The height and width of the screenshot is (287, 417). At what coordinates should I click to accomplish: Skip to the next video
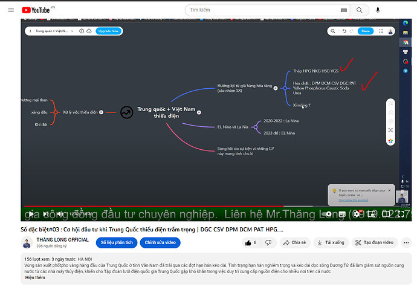click(x=46, y=214)
